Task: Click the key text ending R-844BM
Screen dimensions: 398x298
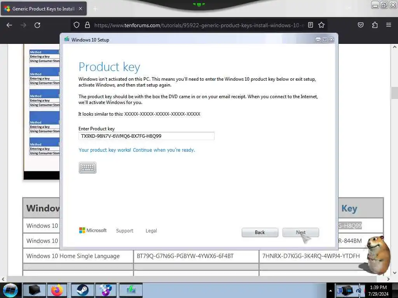Action: 350,241
